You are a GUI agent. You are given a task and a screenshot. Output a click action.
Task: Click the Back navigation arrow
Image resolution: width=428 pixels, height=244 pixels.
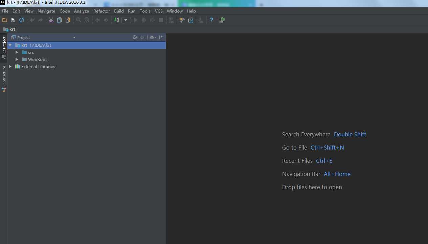tap(97, 20)
